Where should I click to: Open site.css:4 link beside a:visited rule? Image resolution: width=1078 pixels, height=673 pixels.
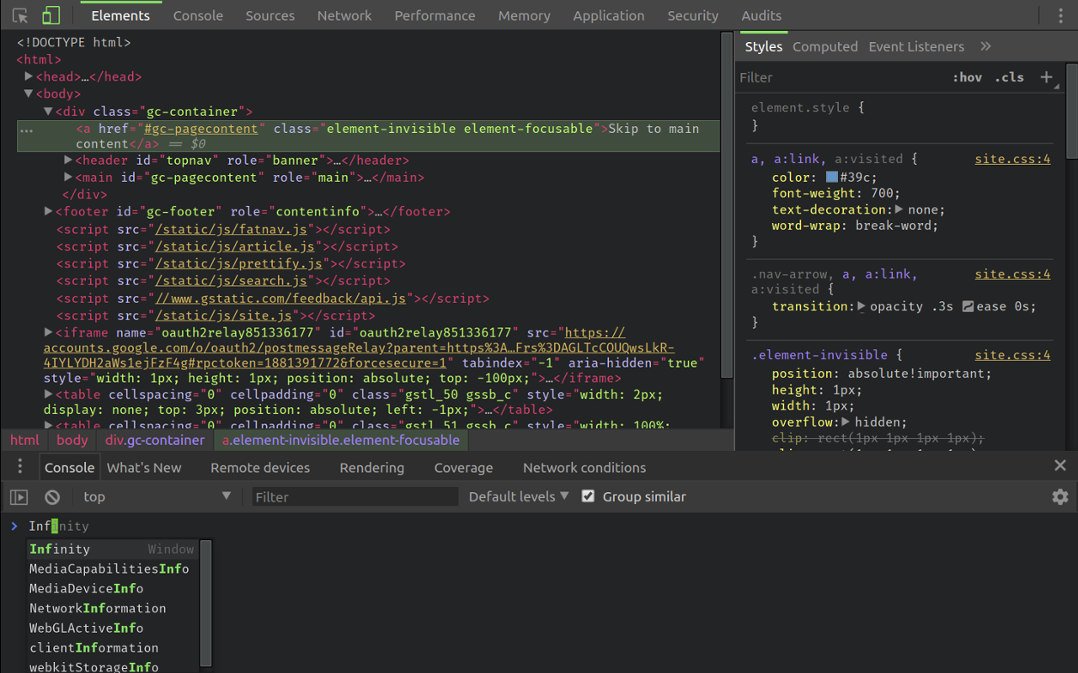pos(1013,159)
